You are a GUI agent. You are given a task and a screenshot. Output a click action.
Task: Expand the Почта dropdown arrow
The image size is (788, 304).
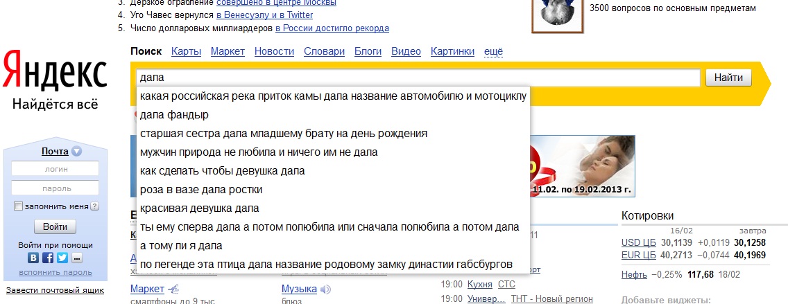point(76,152)
